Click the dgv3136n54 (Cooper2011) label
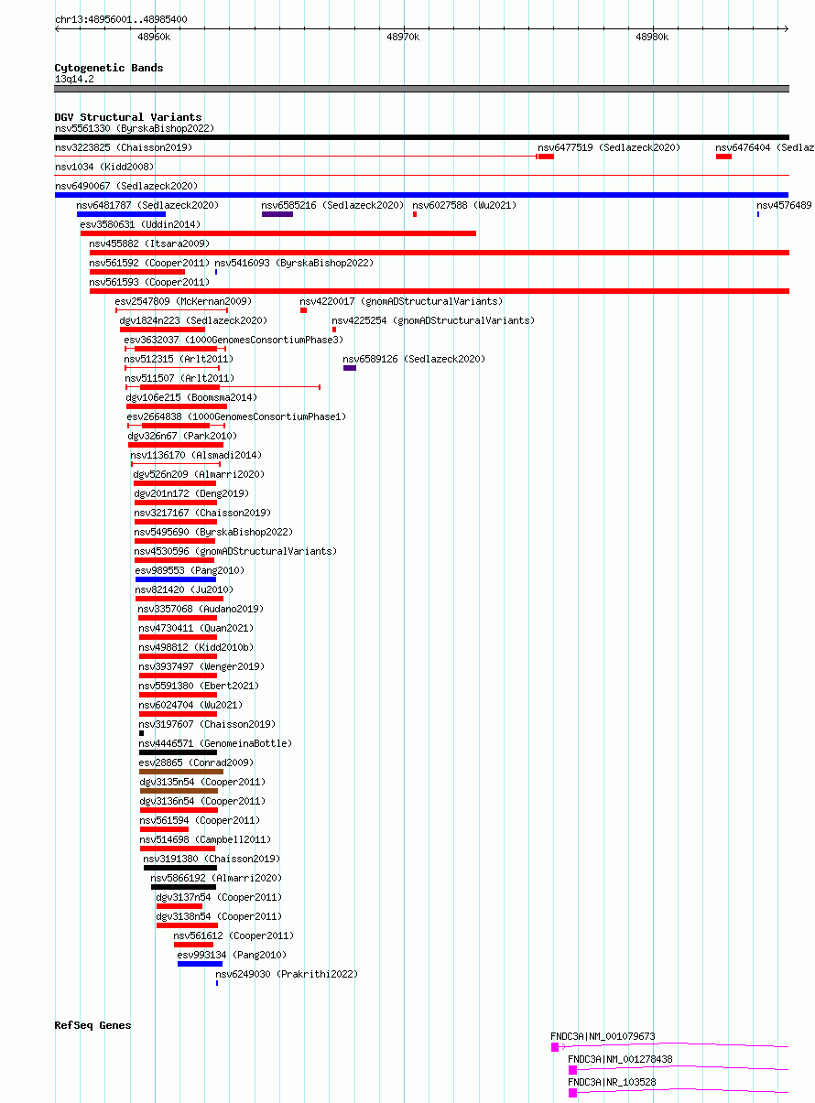815x1103 pixels. tap(202, 801)
